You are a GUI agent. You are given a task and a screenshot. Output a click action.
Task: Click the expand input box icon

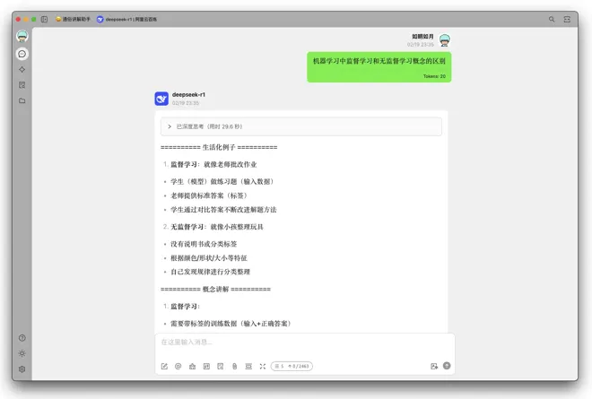coord(262,366)
